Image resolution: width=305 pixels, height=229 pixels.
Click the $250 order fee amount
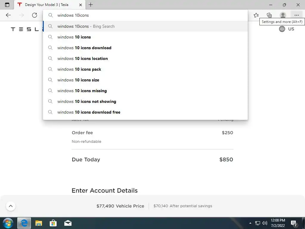tap(227, 133)
